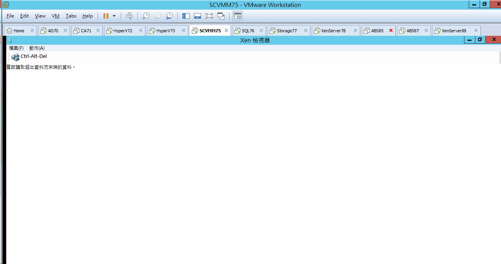Open the File menu in VMware Workstation
The image size is (501, 264).
[x=10, y=16]
